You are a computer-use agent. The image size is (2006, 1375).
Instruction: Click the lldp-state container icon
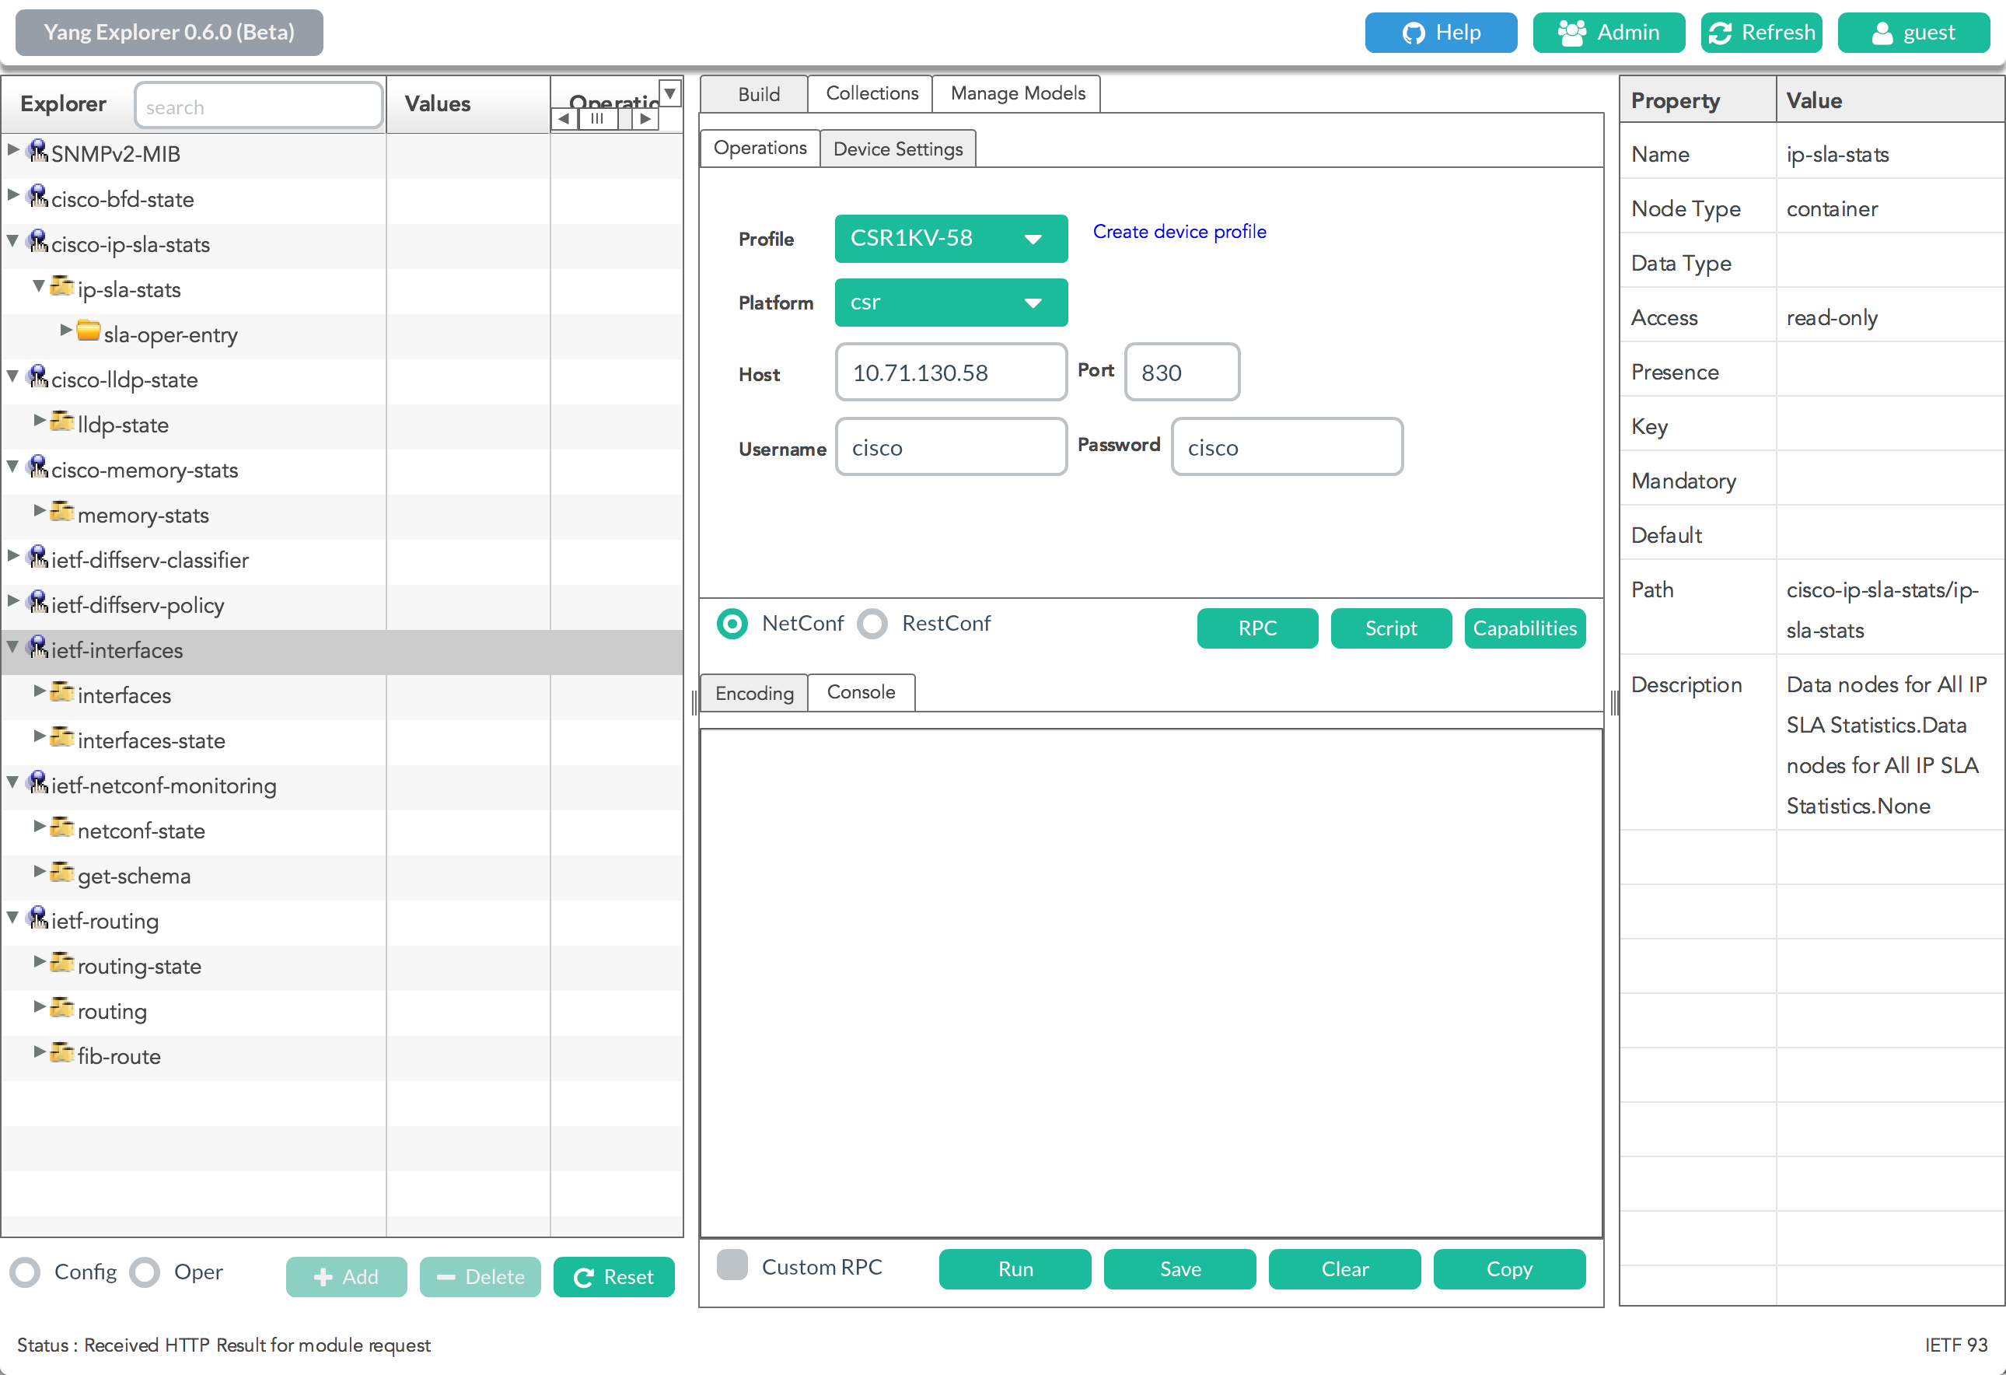61,422
